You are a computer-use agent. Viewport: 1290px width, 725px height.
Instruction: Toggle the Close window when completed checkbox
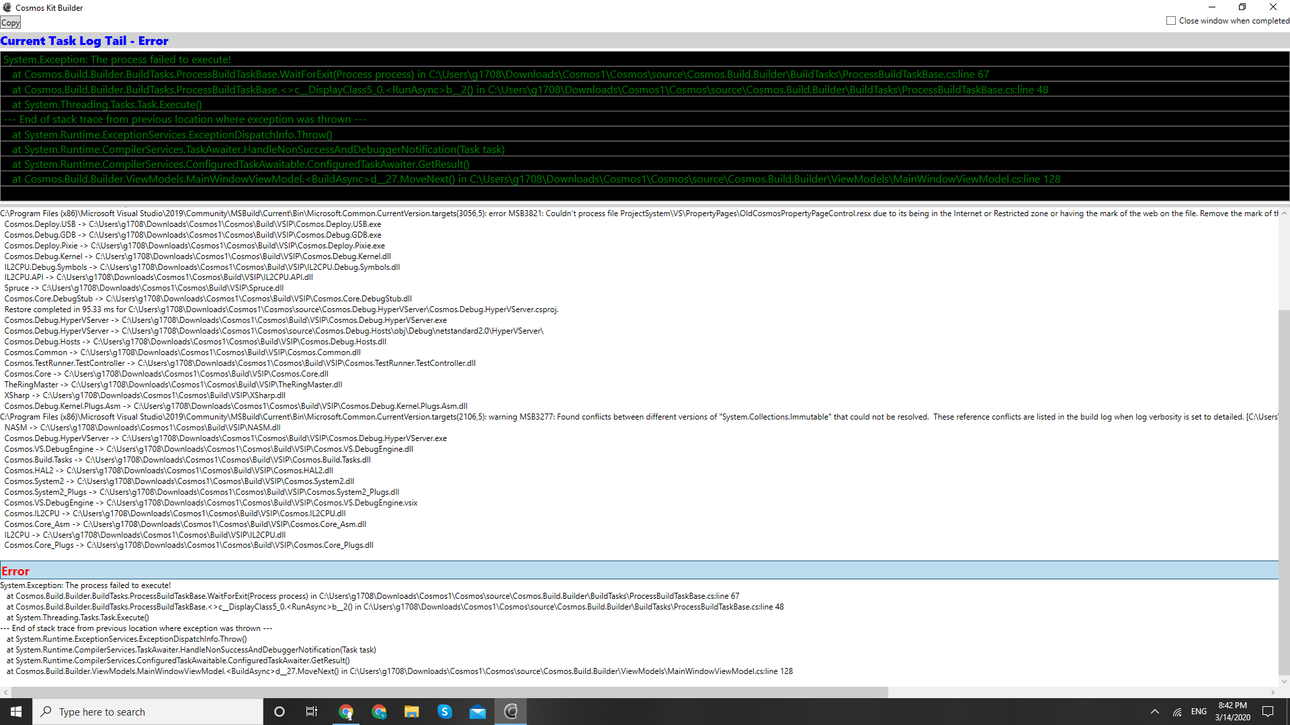coord(1171,21)
